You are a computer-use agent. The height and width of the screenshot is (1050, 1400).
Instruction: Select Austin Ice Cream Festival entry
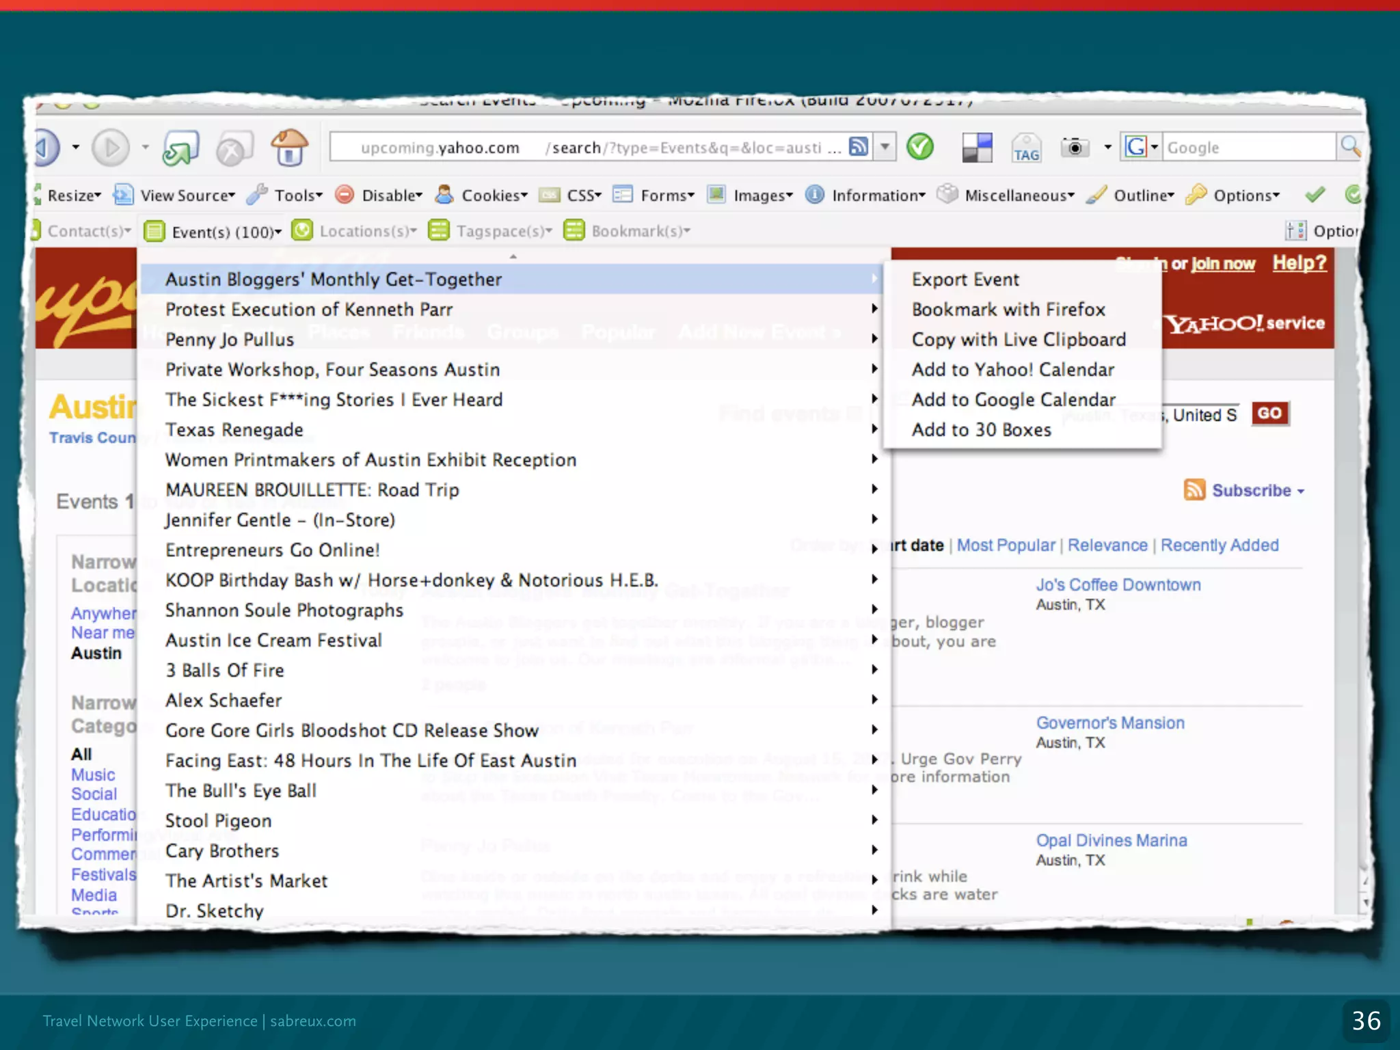point(511,640)
